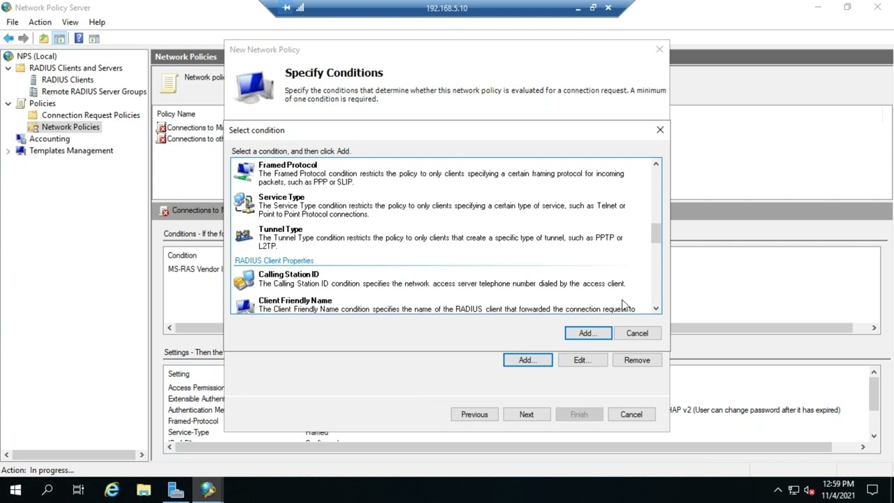Click the up one level folder icon
Screen dimensions: 894x503
(44, 38)
